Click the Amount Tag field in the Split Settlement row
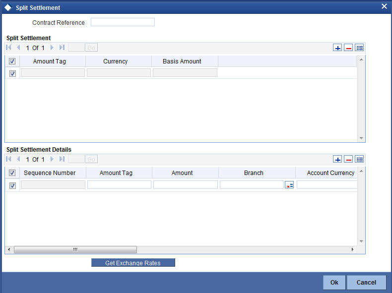The width and height of the screenshot is (392, 293). [x=53, y=73]
